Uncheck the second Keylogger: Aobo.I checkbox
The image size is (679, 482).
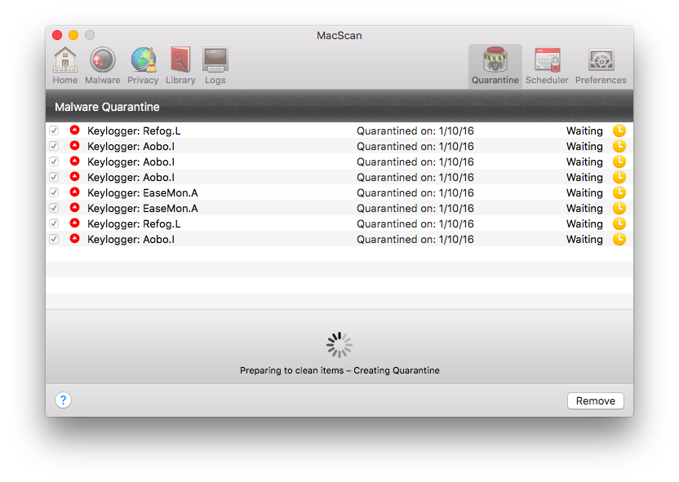pyautogui.click(x=54, y=161)
